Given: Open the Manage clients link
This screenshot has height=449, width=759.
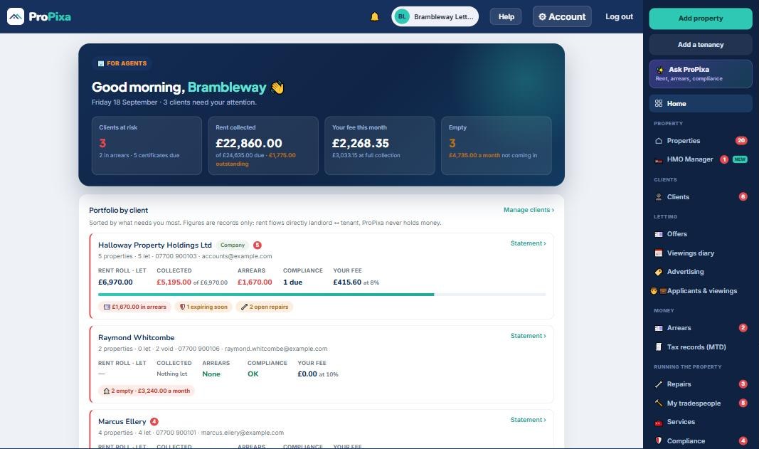Looking at the screenshot, I should 529,210.
